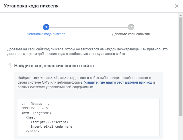Click the '!DOCTYPE html>' code line
Screen dimensions: 183x140
pyautogui.click(x=35, y=108)
